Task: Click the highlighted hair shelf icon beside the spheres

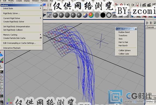Action: tap(49, 15)
